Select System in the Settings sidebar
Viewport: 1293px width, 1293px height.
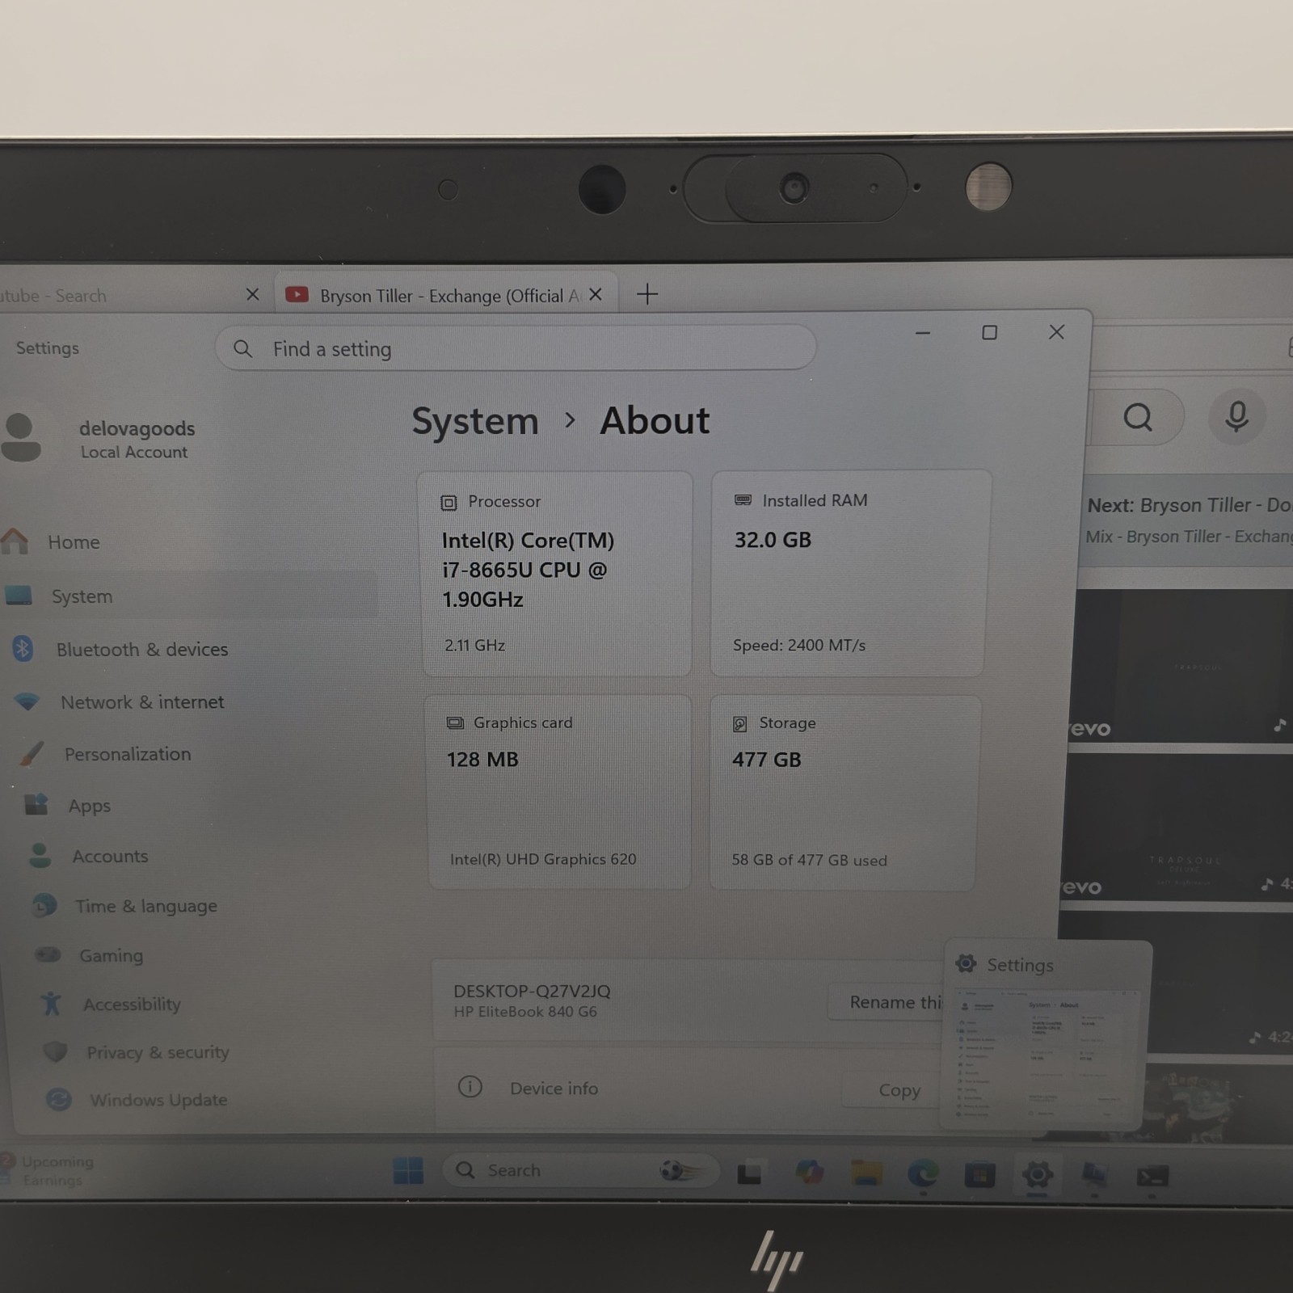point(189,596)
